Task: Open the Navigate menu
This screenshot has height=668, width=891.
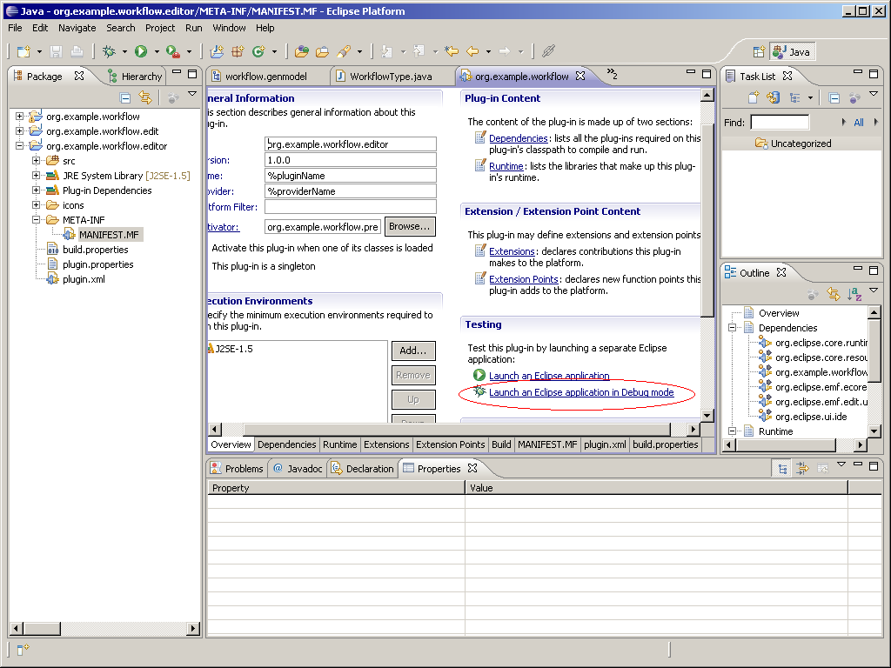Action: (77, 28)
